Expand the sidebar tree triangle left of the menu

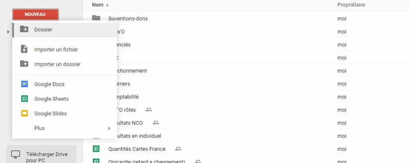[x=8, y=32]
